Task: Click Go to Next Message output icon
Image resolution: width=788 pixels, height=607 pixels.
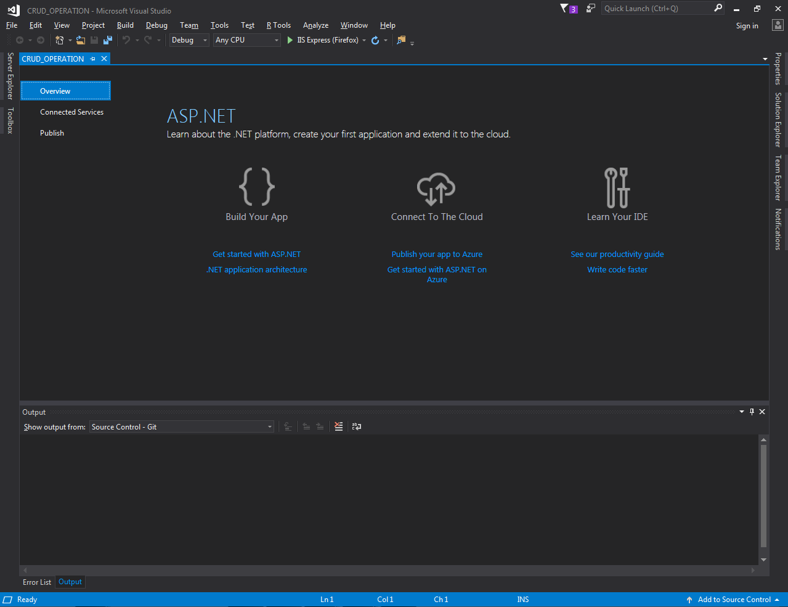Action: pyautogui.click(x=320, y=426)
